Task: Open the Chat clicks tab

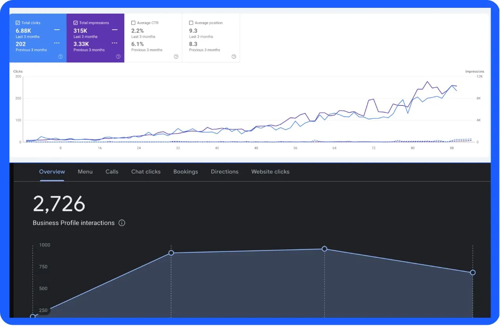Action: tap(146, 172)
